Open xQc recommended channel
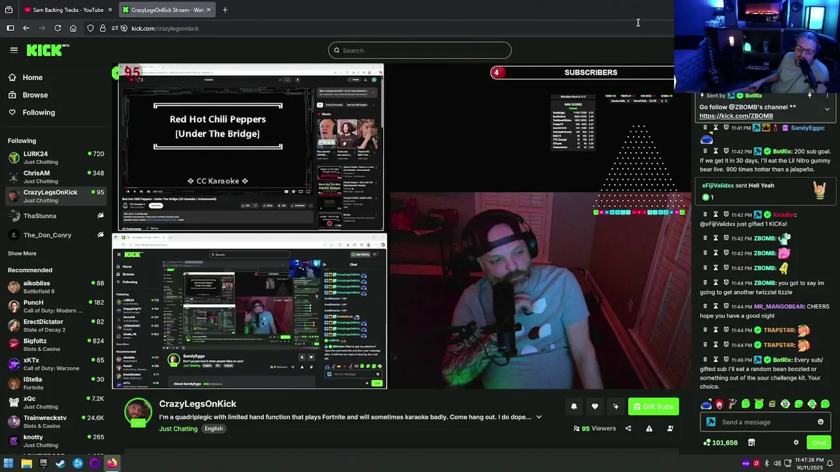This screenshot has width=840, height=472. click(56, 403)
